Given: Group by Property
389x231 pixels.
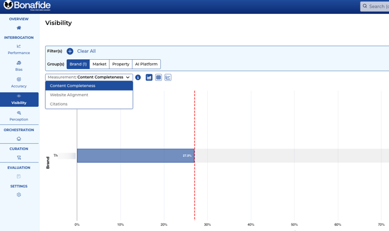Looking at the screenshot, I should coord(121,64).
